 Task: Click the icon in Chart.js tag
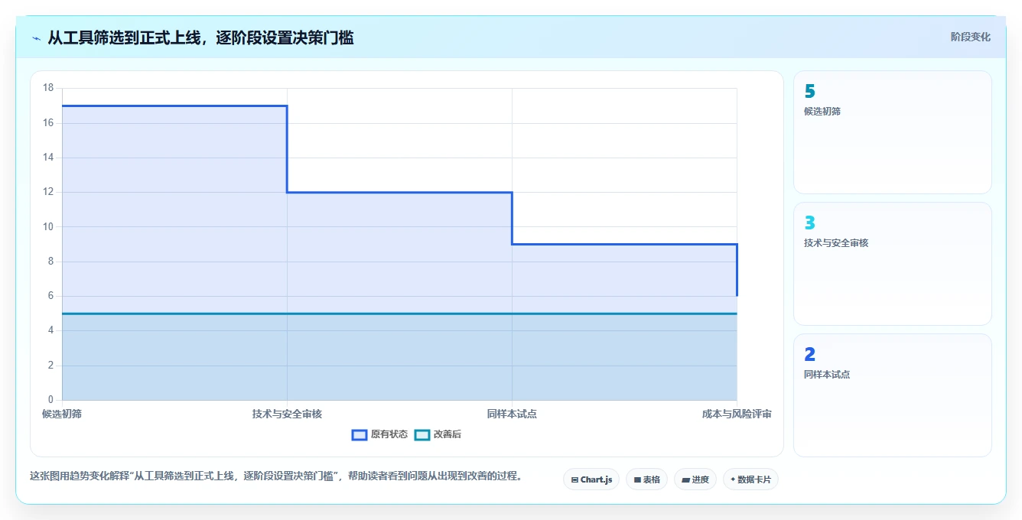click(x=574, y=480)
